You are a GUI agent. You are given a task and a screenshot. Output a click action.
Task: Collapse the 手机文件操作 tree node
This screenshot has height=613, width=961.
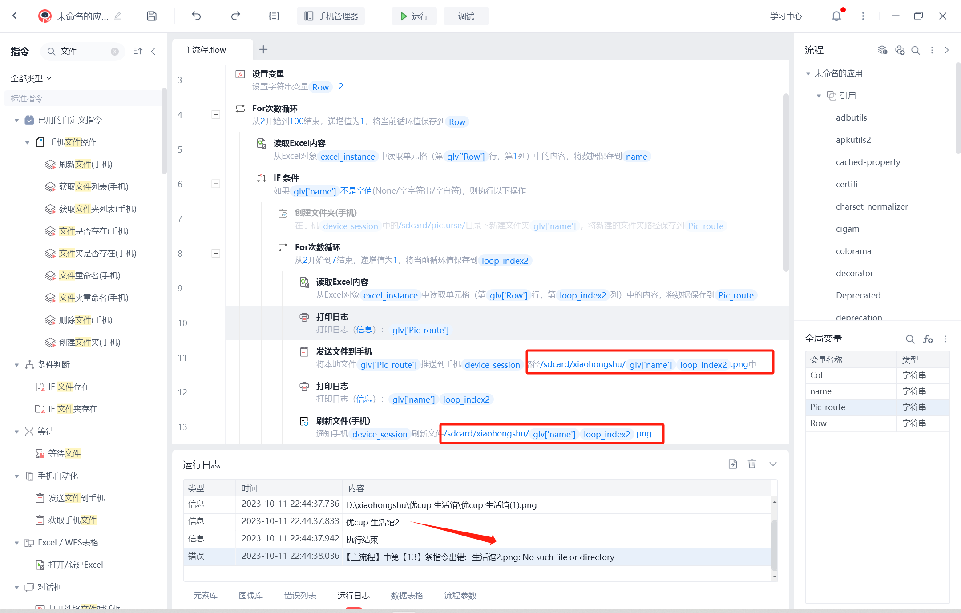(x=27, y=142)
